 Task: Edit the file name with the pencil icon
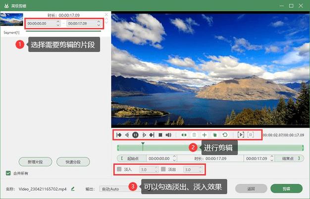coord(73,189)
